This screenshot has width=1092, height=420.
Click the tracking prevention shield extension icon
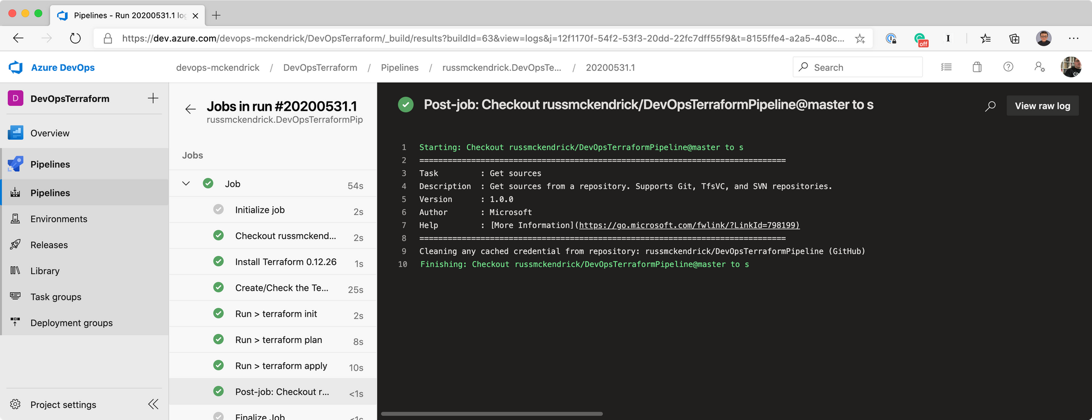pyautogui.click(x=891, y=38)
